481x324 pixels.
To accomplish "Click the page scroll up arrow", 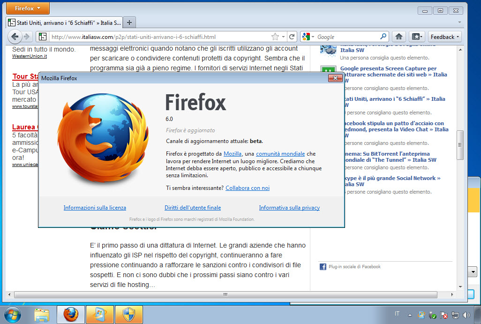I will pyautogui.click(x=460, y=50).
